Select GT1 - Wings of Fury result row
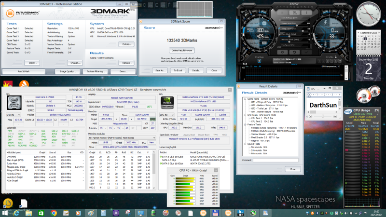 (267, 102)
